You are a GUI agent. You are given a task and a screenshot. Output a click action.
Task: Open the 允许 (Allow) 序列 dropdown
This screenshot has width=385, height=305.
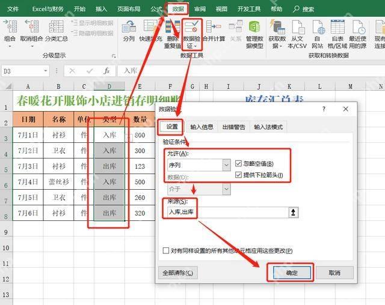click(x=226, y=165)
